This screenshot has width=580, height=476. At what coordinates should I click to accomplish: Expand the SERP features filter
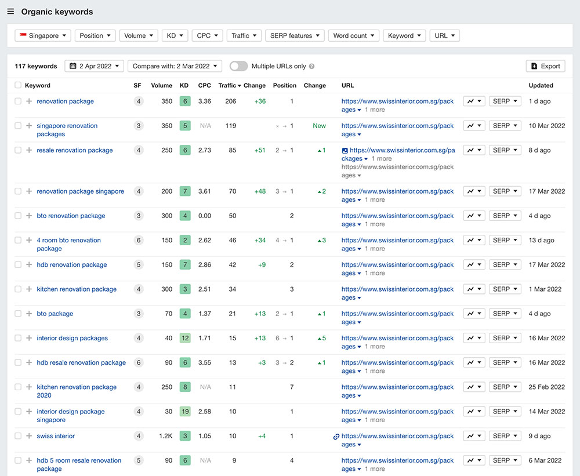pos(295,36)
